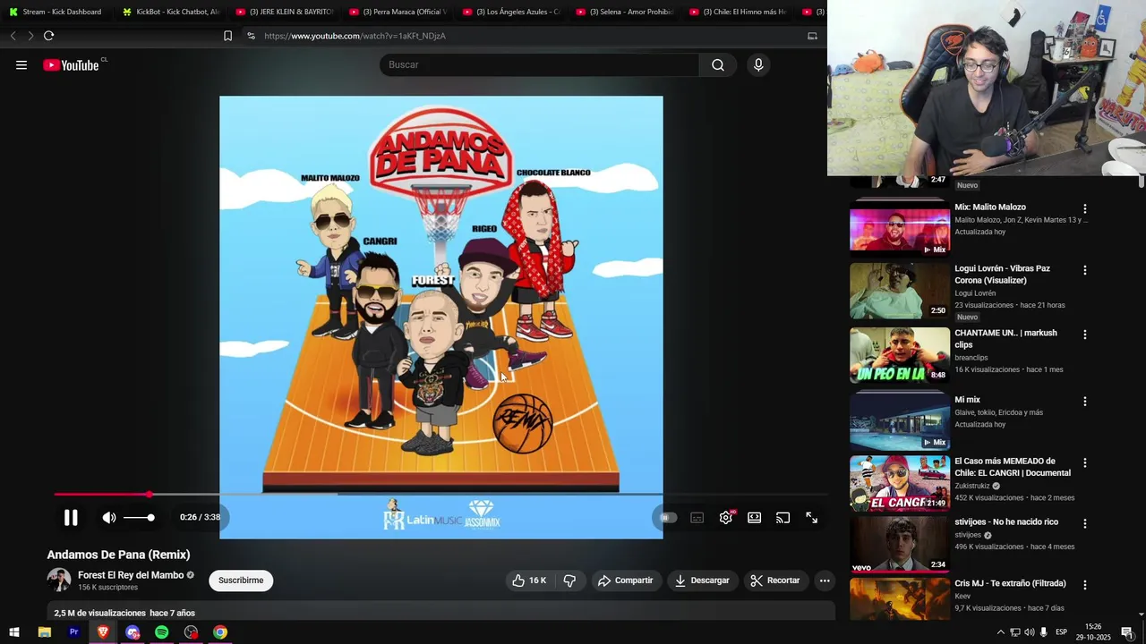Viewport: 1146px width, 644px height.
Task: Click the Suscribirme button
Action: [241, 580]
